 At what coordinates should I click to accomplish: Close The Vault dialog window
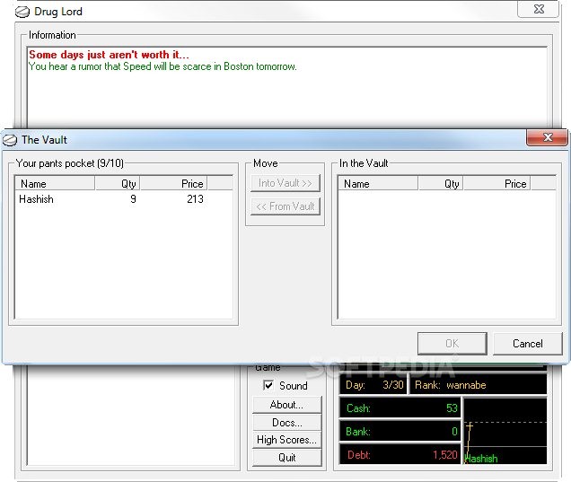point(547,137)
